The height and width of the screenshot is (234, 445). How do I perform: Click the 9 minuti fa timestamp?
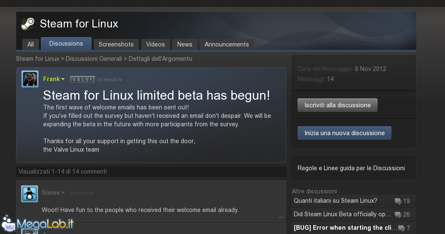(81, 193)
